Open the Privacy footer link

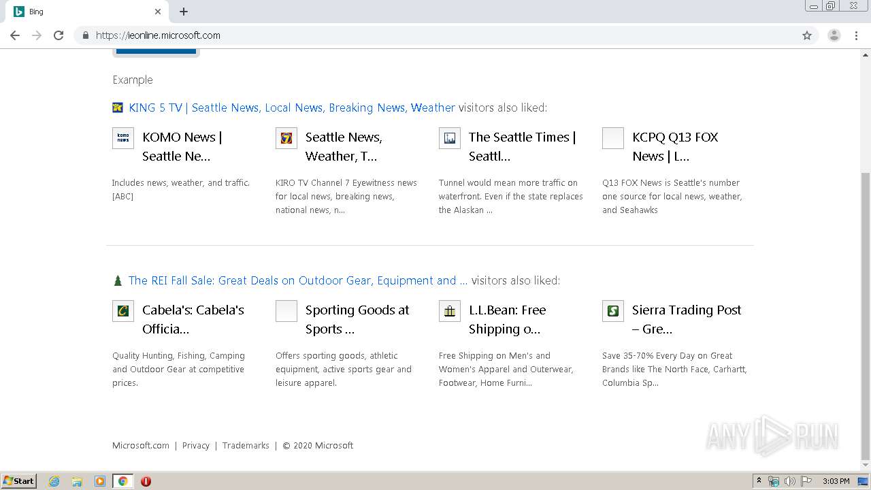pos(195,446)
